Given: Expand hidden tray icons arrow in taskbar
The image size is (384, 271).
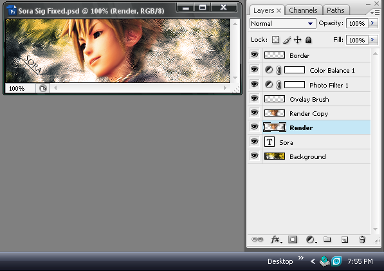Looking at the screenshot, I should [x=313, y=261].
